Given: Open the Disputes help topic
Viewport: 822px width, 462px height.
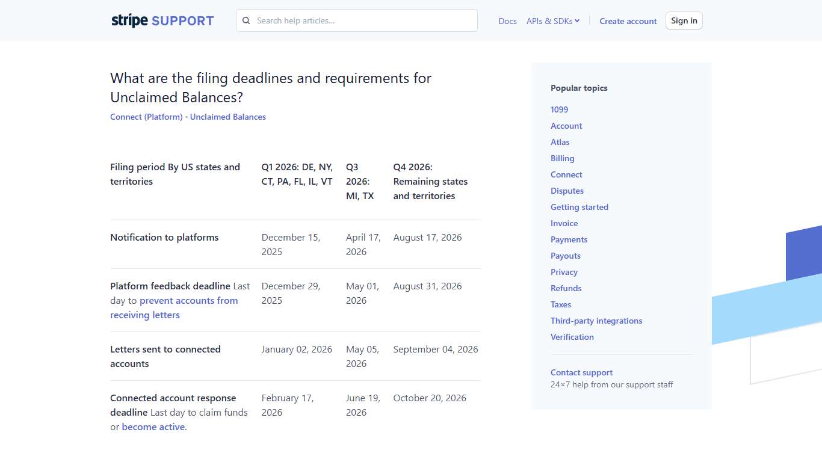Looking at the screenshot, I should 567,191.
